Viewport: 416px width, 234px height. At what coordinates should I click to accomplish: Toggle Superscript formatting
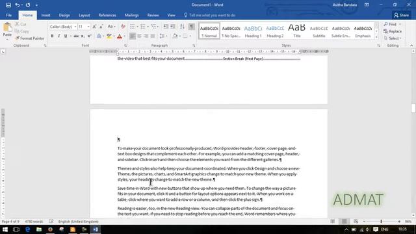pyautogui.click(x=90, y=36)
